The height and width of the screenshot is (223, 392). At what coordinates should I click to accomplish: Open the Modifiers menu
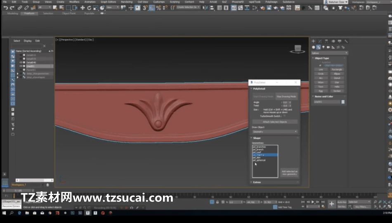pos(74,2)
